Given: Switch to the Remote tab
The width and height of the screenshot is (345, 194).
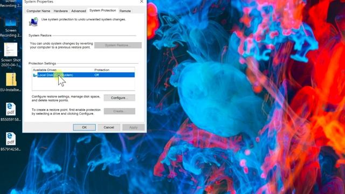Looking at the screenshot, I should tap(125, 11).
